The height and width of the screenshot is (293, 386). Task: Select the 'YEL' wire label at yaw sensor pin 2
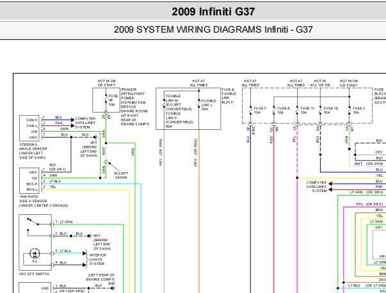[52, 187]
